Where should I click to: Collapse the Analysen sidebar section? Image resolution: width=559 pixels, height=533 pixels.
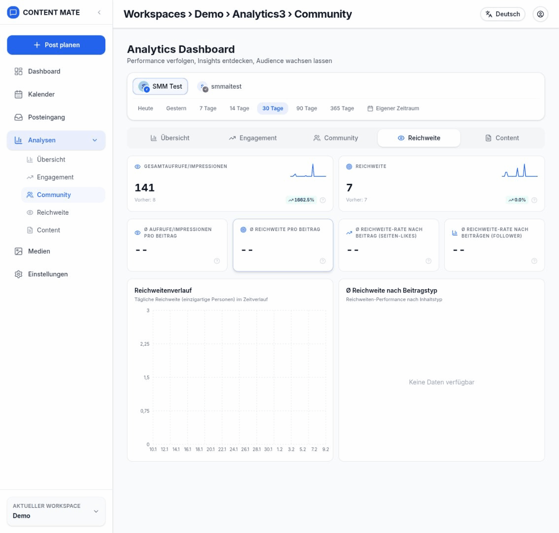95,140
